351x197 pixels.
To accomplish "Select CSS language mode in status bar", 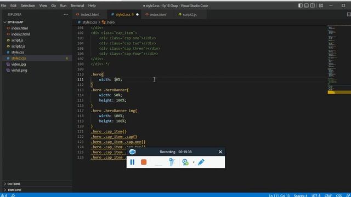I will click(339, 195).
